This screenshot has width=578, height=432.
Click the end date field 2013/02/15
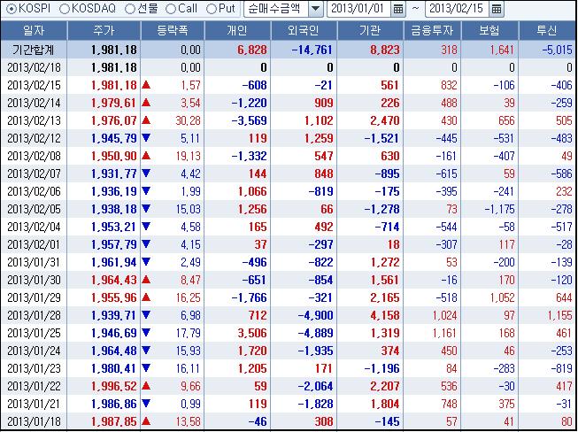click(457, 9)
